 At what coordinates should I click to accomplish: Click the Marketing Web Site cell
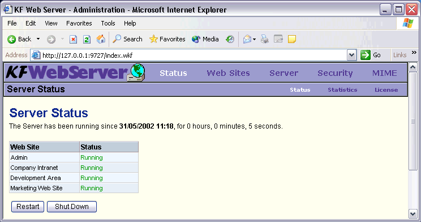[x=44, y=188]
